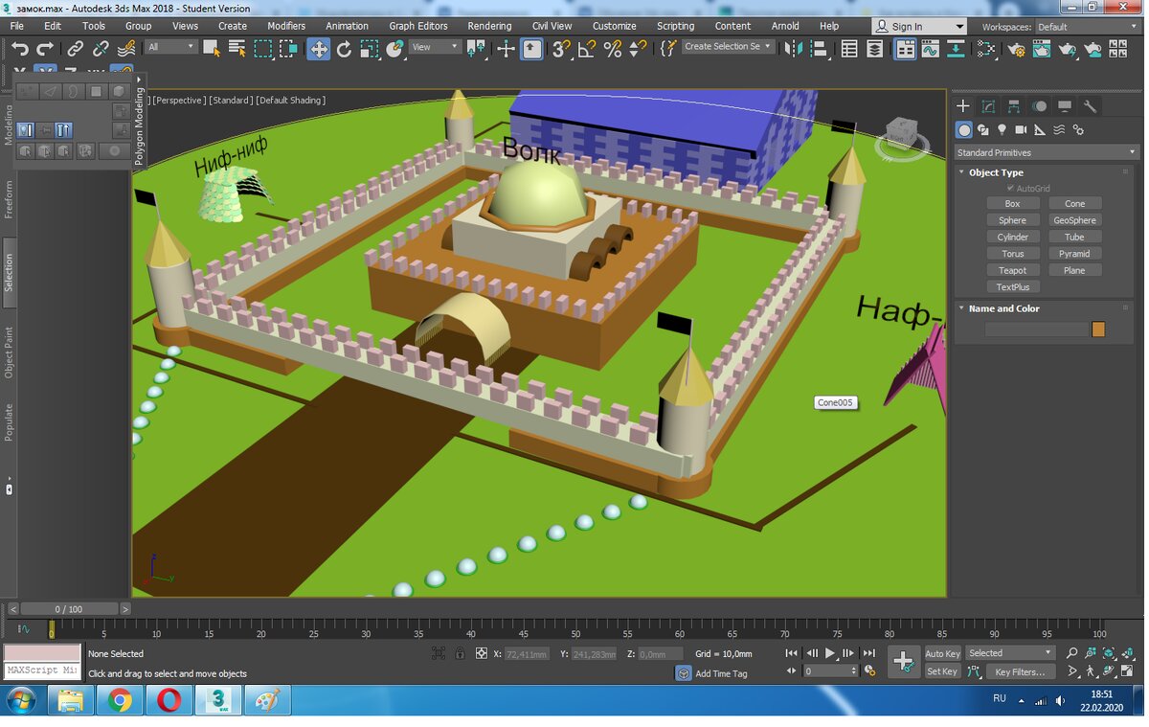Select the Lights category icon
This screenshot has width=1149, height=727.
click(1002, 129)
